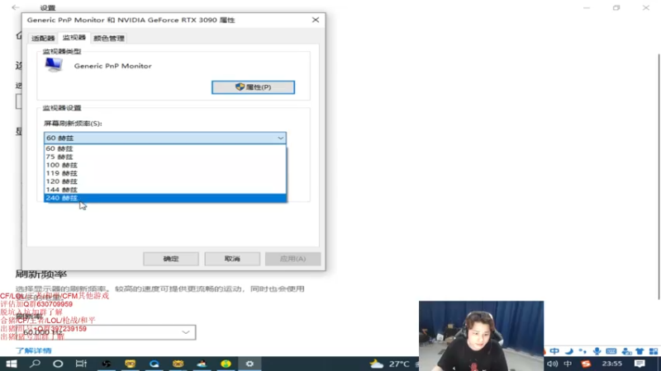Open the first tiger-face app on taskbar
The width and height of the screenshot is (661, 371).
(x=131, y=364)
